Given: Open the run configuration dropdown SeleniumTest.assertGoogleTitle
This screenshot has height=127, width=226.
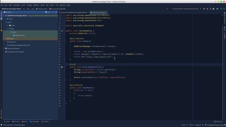Looking at the screenshot, I should click(x=186, y=9).
